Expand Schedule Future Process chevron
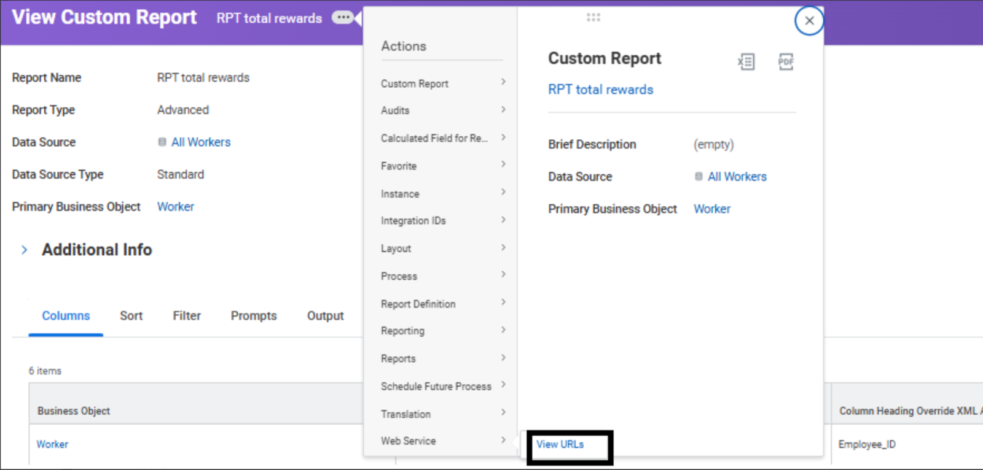This screenshot has height=470, width=983. coord(503,385)
